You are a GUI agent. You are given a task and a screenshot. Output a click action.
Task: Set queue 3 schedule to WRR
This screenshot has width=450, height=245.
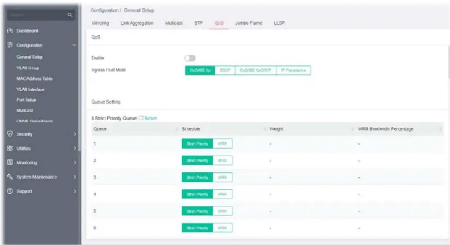(x=222, y=177)
